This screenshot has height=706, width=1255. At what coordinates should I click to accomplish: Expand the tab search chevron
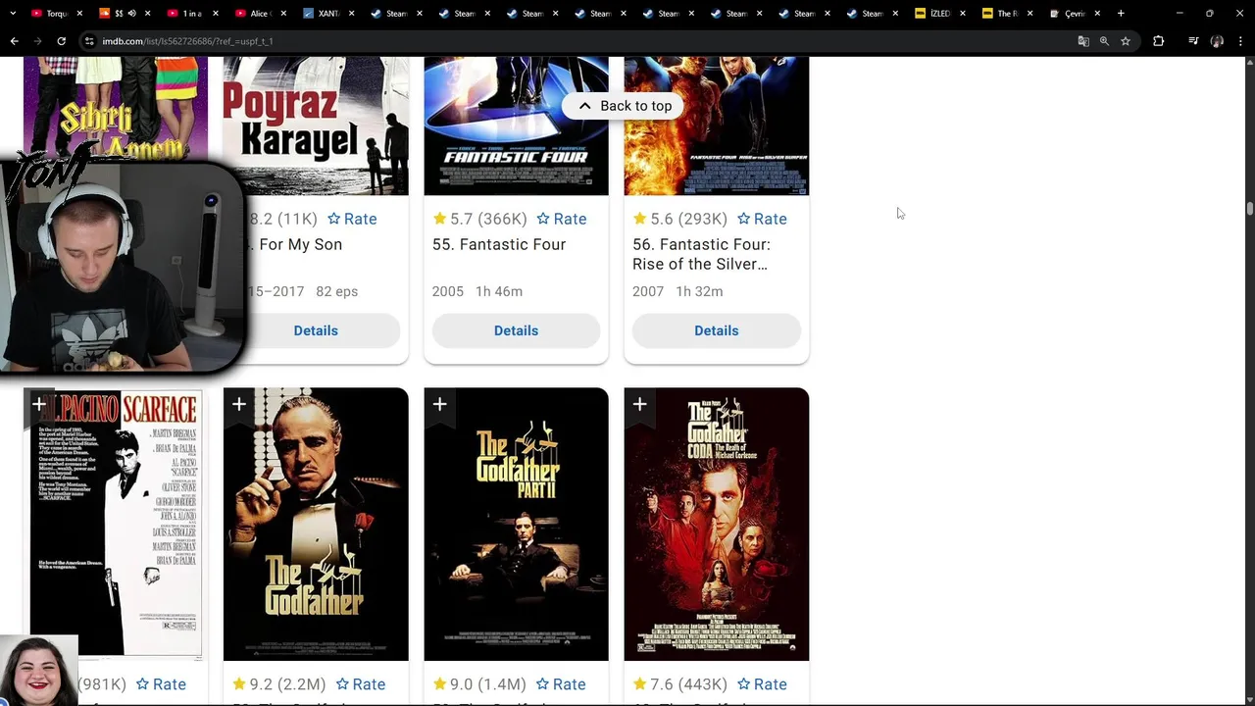click(x=13, y=14)
